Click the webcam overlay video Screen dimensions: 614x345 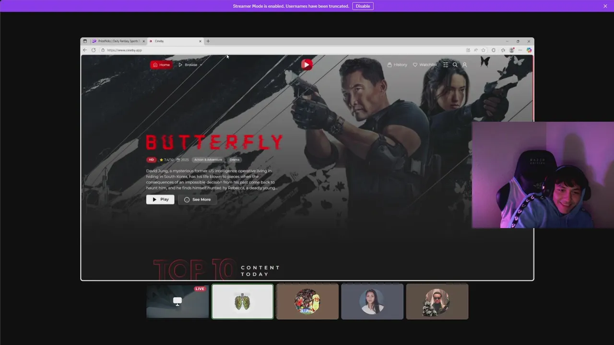click(543, 175)
